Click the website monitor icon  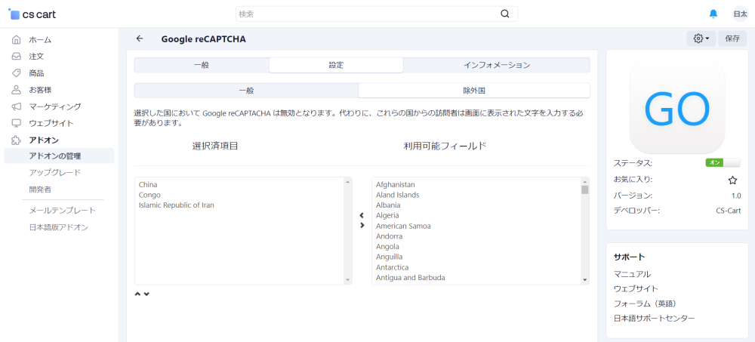(17, 123)
